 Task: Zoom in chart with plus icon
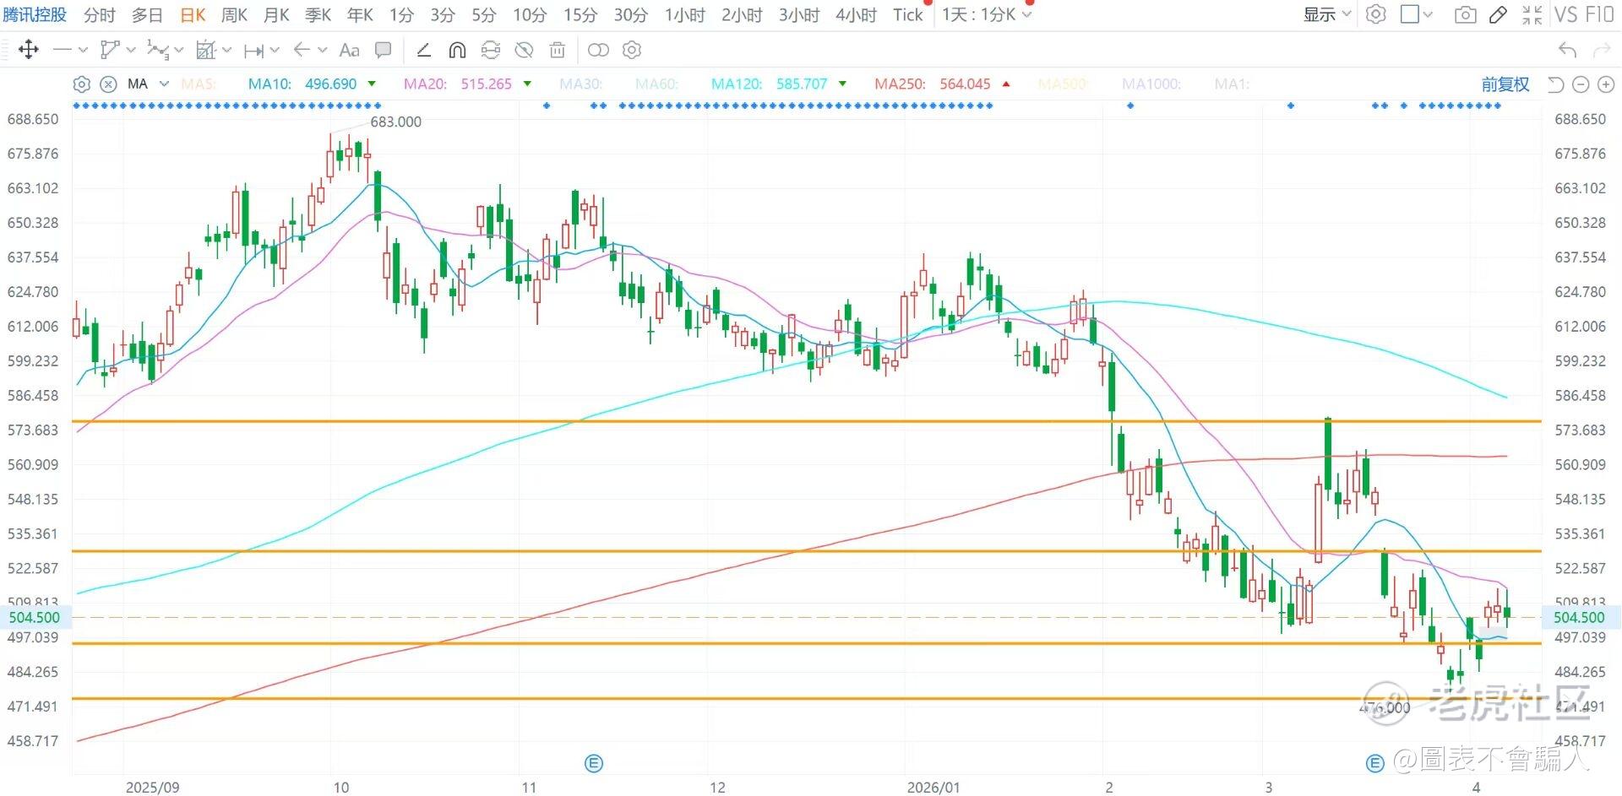pyautogui.click(x=1606, y=84)
